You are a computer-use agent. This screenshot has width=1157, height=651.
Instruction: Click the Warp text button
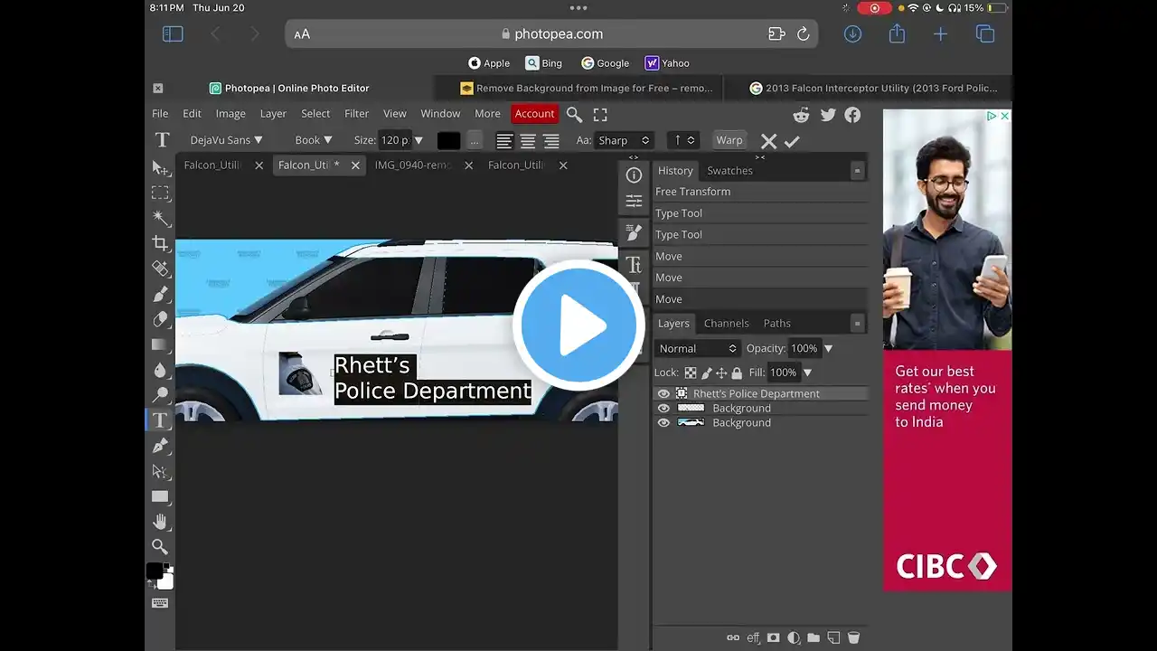point(729,140)
